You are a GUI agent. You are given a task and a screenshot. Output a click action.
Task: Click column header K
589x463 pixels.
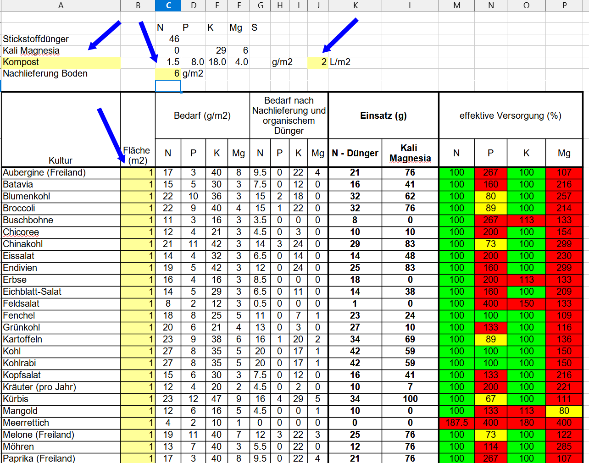pyautogui.click(x=356, y=6)
